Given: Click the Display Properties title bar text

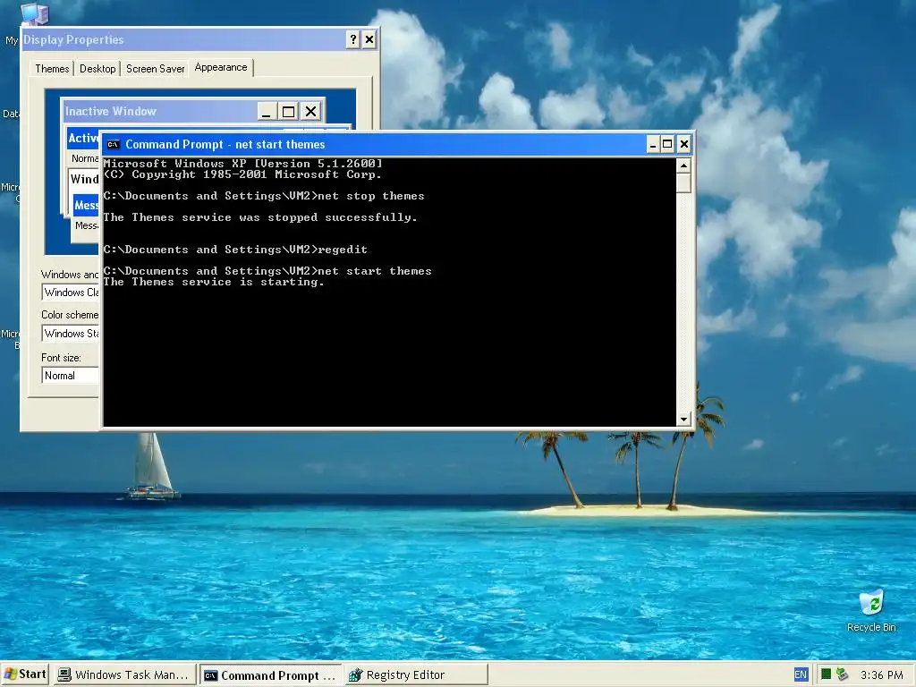Looking at the screenshot, I should [73, 39].
